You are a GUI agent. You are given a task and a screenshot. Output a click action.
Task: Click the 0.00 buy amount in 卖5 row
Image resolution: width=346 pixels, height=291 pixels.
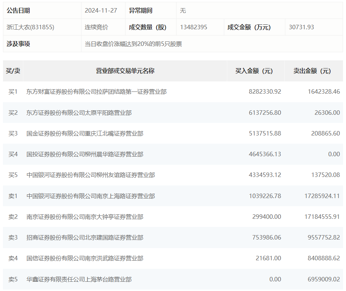click(275, 279)
